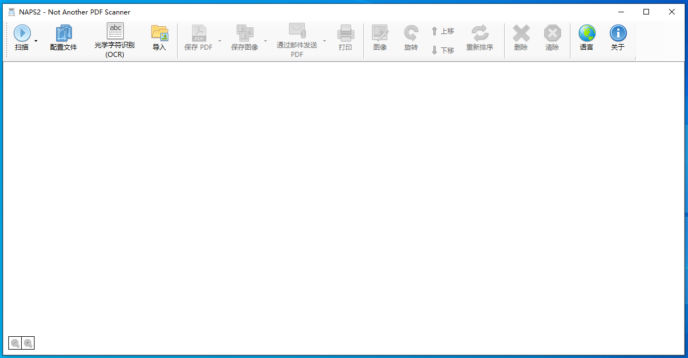Click Move Up (上移) button
The width and height of the screenshot is (688, 358).
pyautogui.click(x=443, y=31)
